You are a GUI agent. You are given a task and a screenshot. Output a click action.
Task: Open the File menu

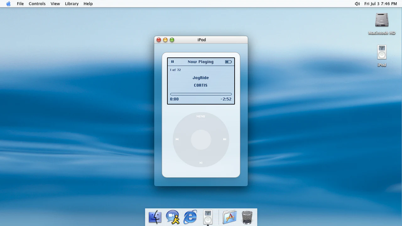tap(20, 4)
